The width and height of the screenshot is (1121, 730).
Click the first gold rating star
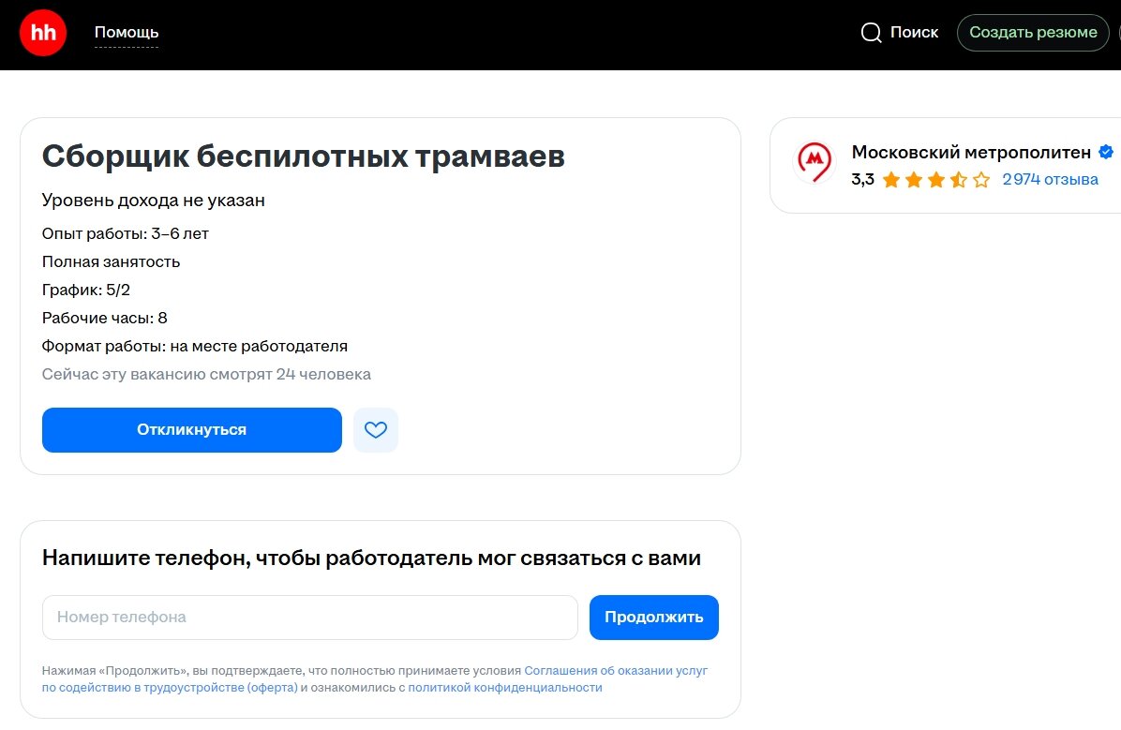click(890, 180)
